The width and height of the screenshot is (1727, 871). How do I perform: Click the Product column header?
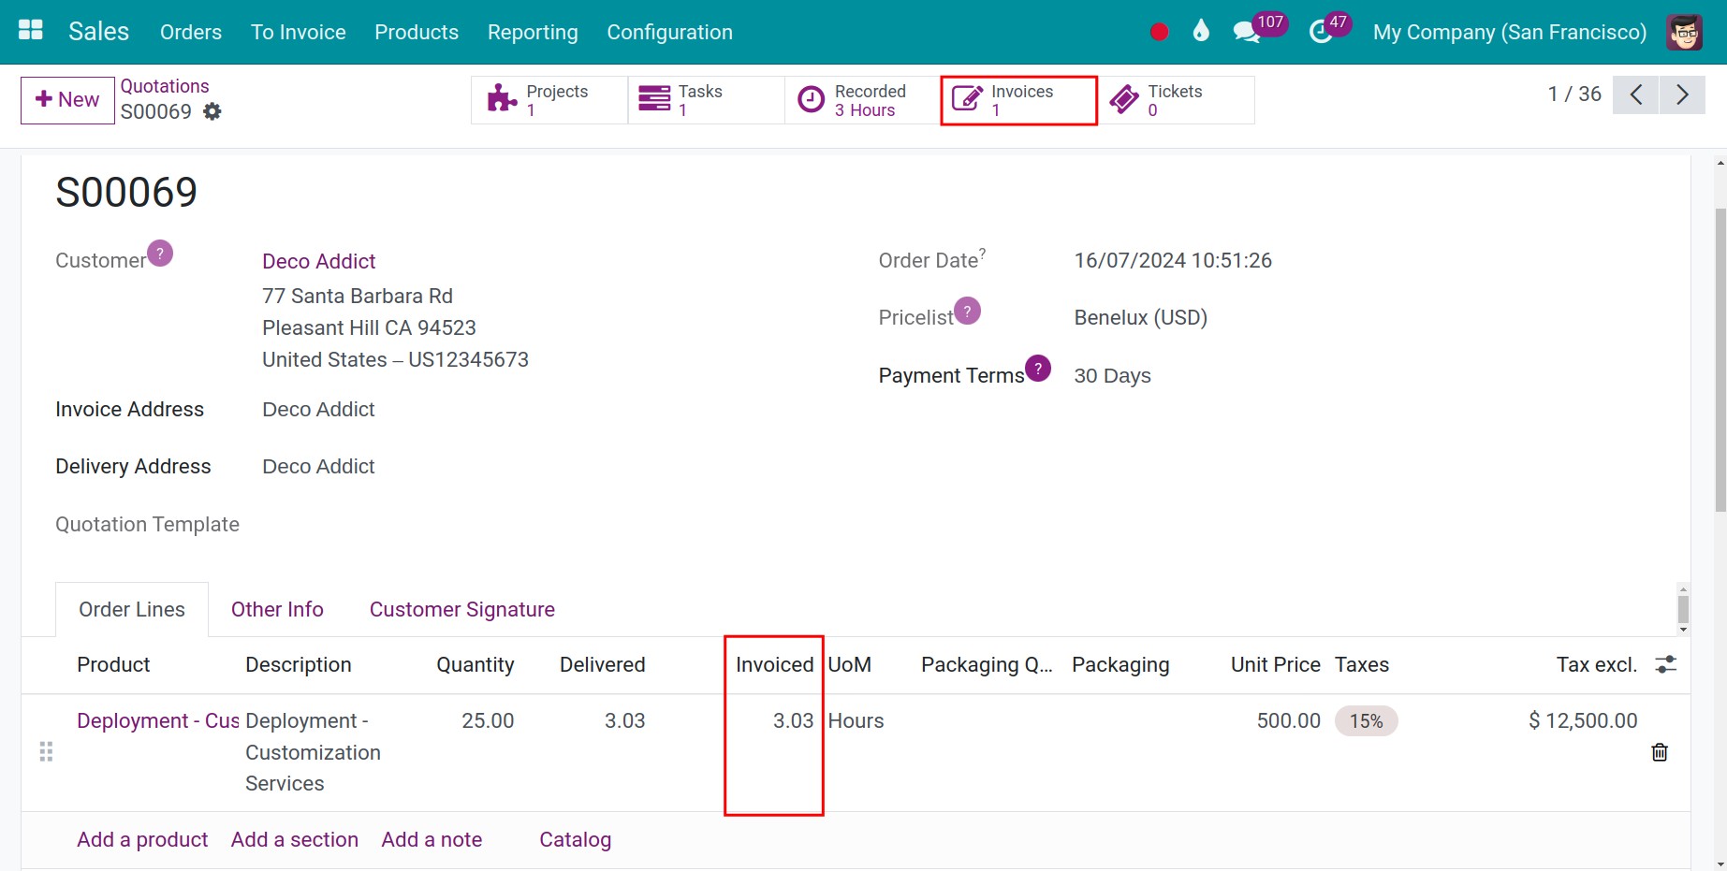click(113, 664)
